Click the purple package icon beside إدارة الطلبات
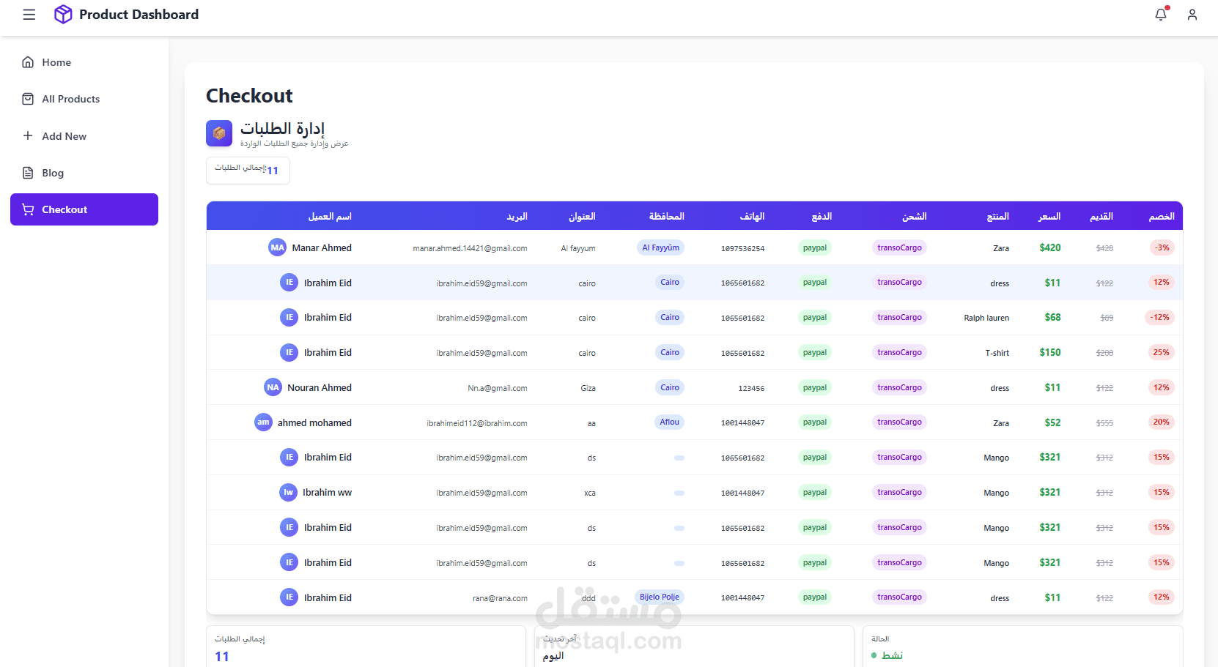 click(x=218, y=133)
